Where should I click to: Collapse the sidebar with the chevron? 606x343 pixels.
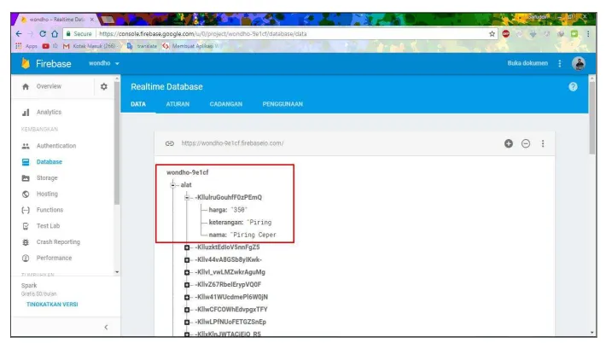(x=107, y=327)
